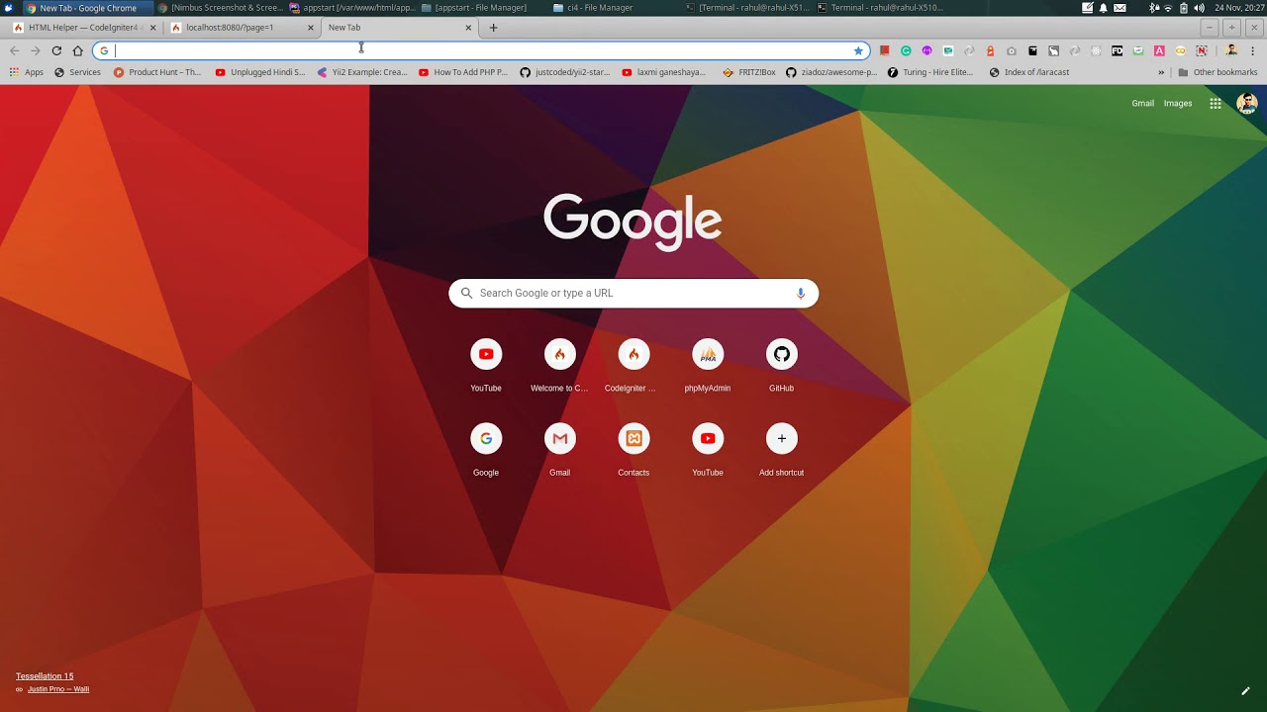
Task: Open the system notifications bell icon
Action: click(1103, 8)
